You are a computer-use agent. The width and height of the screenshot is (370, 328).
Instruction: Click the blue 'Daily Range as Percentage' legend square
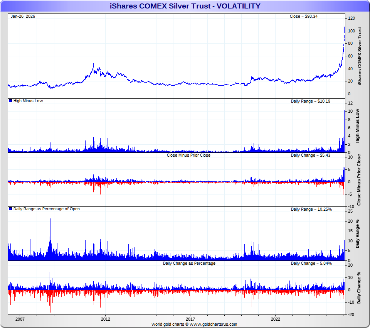click(10, 209)
